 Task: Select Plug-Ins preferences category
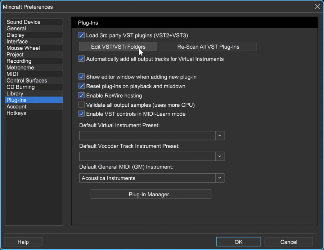[x=34, y=100]
